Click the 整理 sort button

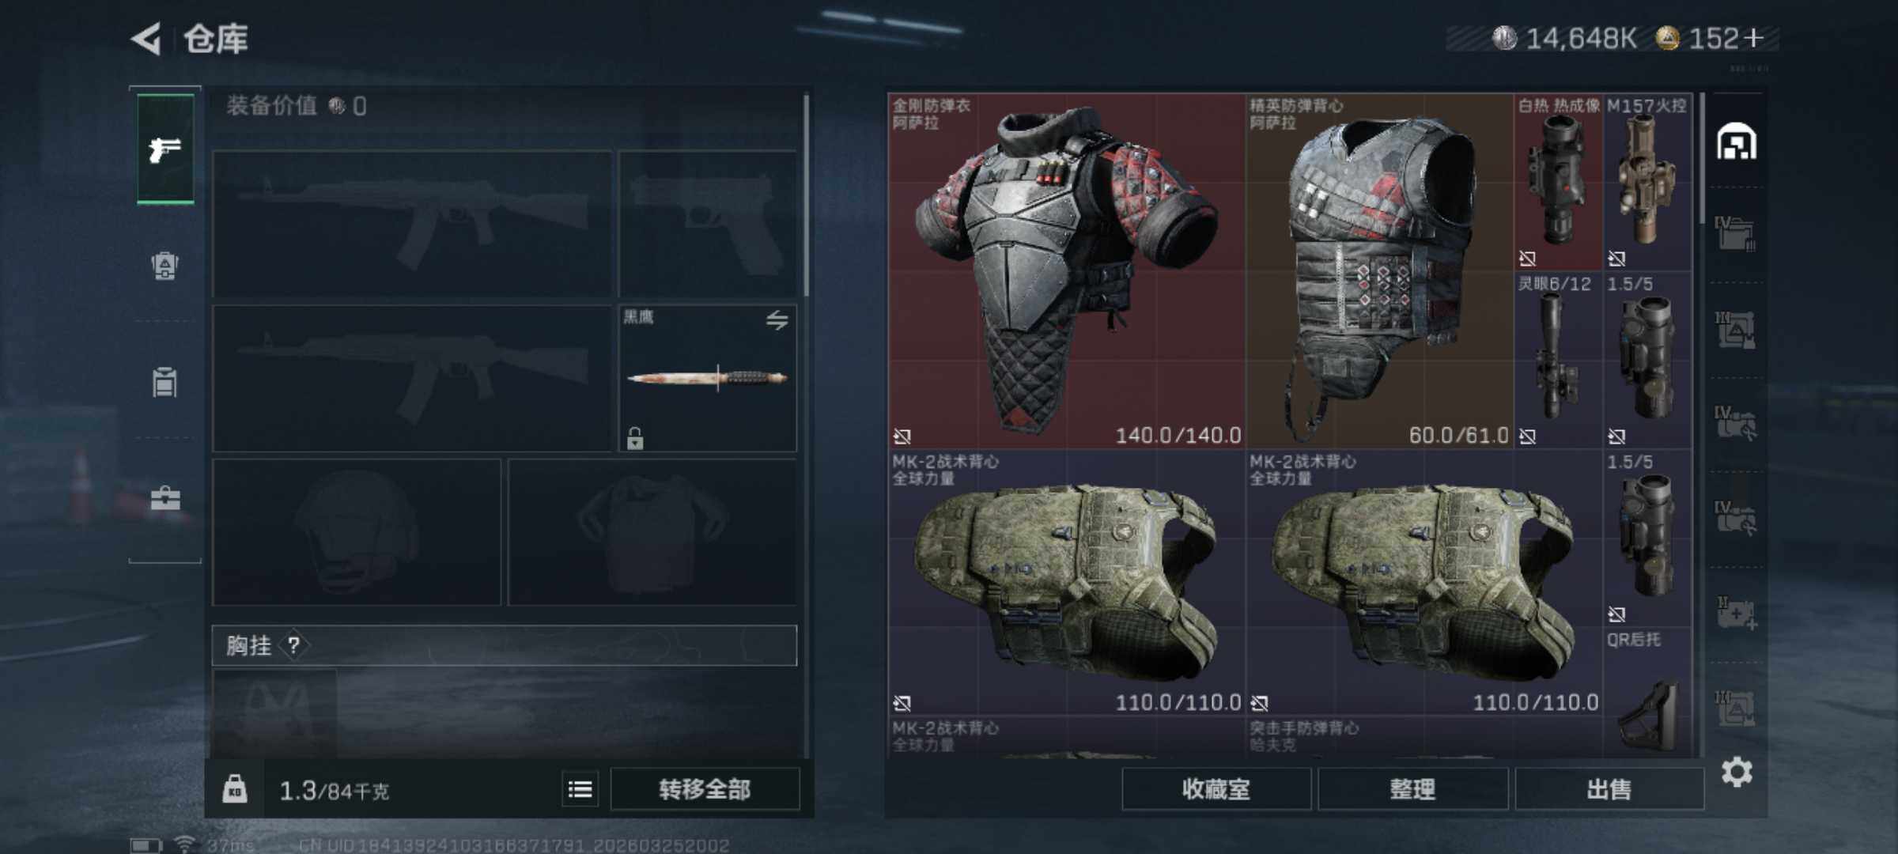[1413, 789]
